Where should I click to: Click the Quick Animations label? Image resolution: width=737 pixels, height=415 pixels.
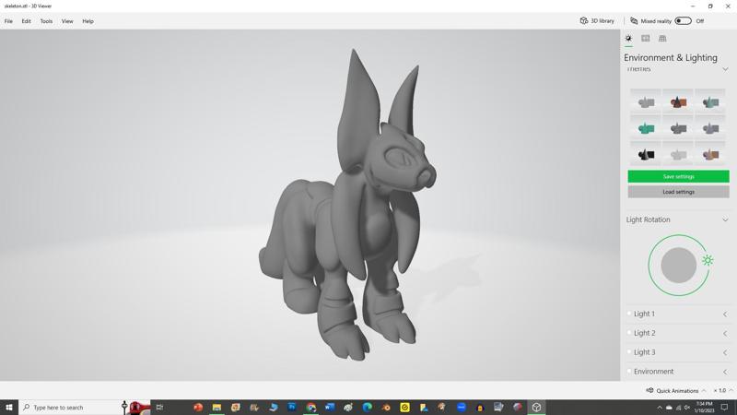click(x=677, y=390)
